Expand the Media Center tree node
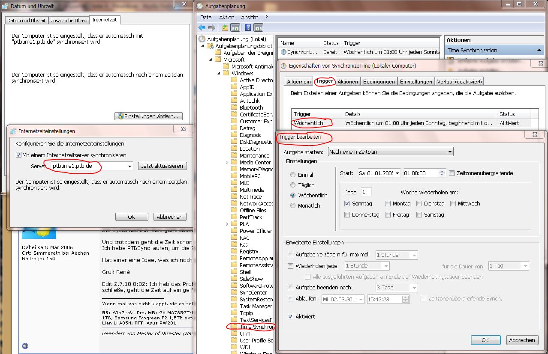 point(227,162)
